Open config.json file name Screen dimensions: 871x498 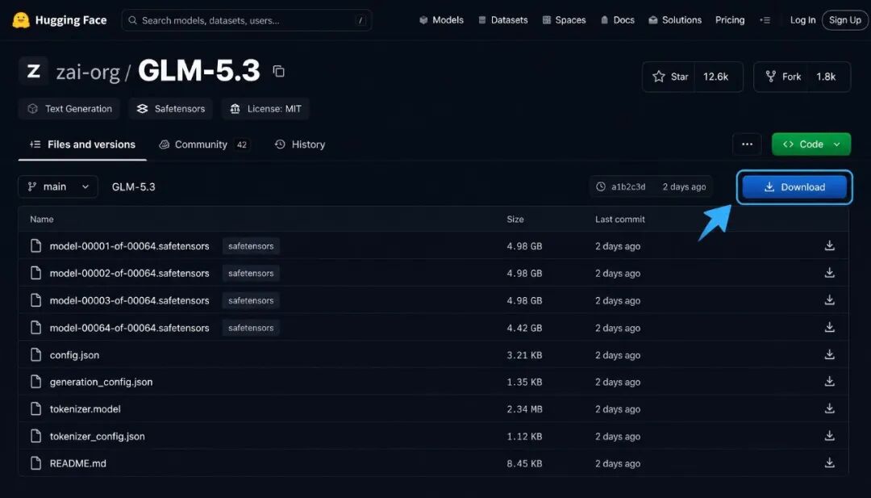pos(74,355)
